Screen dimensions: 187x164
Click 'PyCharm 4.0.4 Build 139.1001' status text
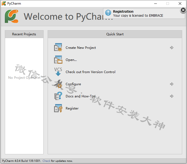click(22, 161)
